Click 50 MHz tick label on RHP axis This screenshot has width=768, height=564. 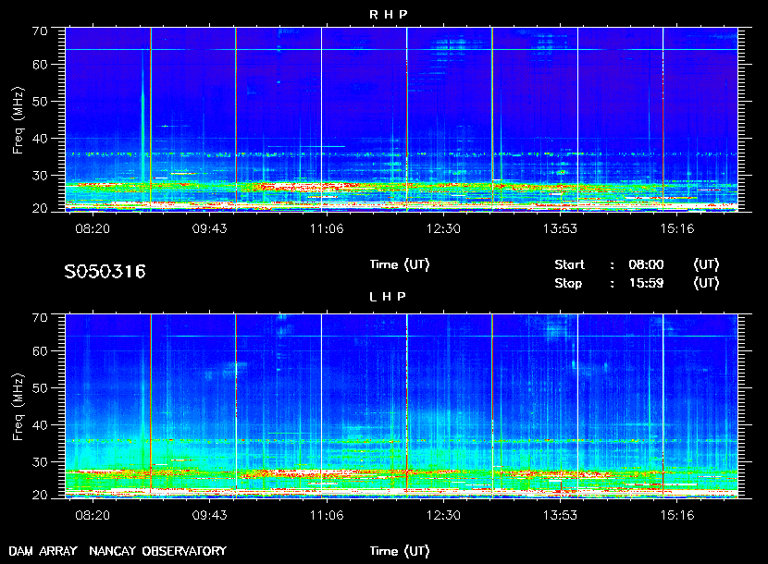pos(40,102)
